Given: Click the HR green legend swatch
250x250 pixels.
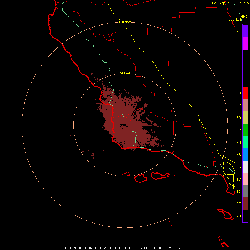Looking at the screenshot, I should click(x=245, y=130).
